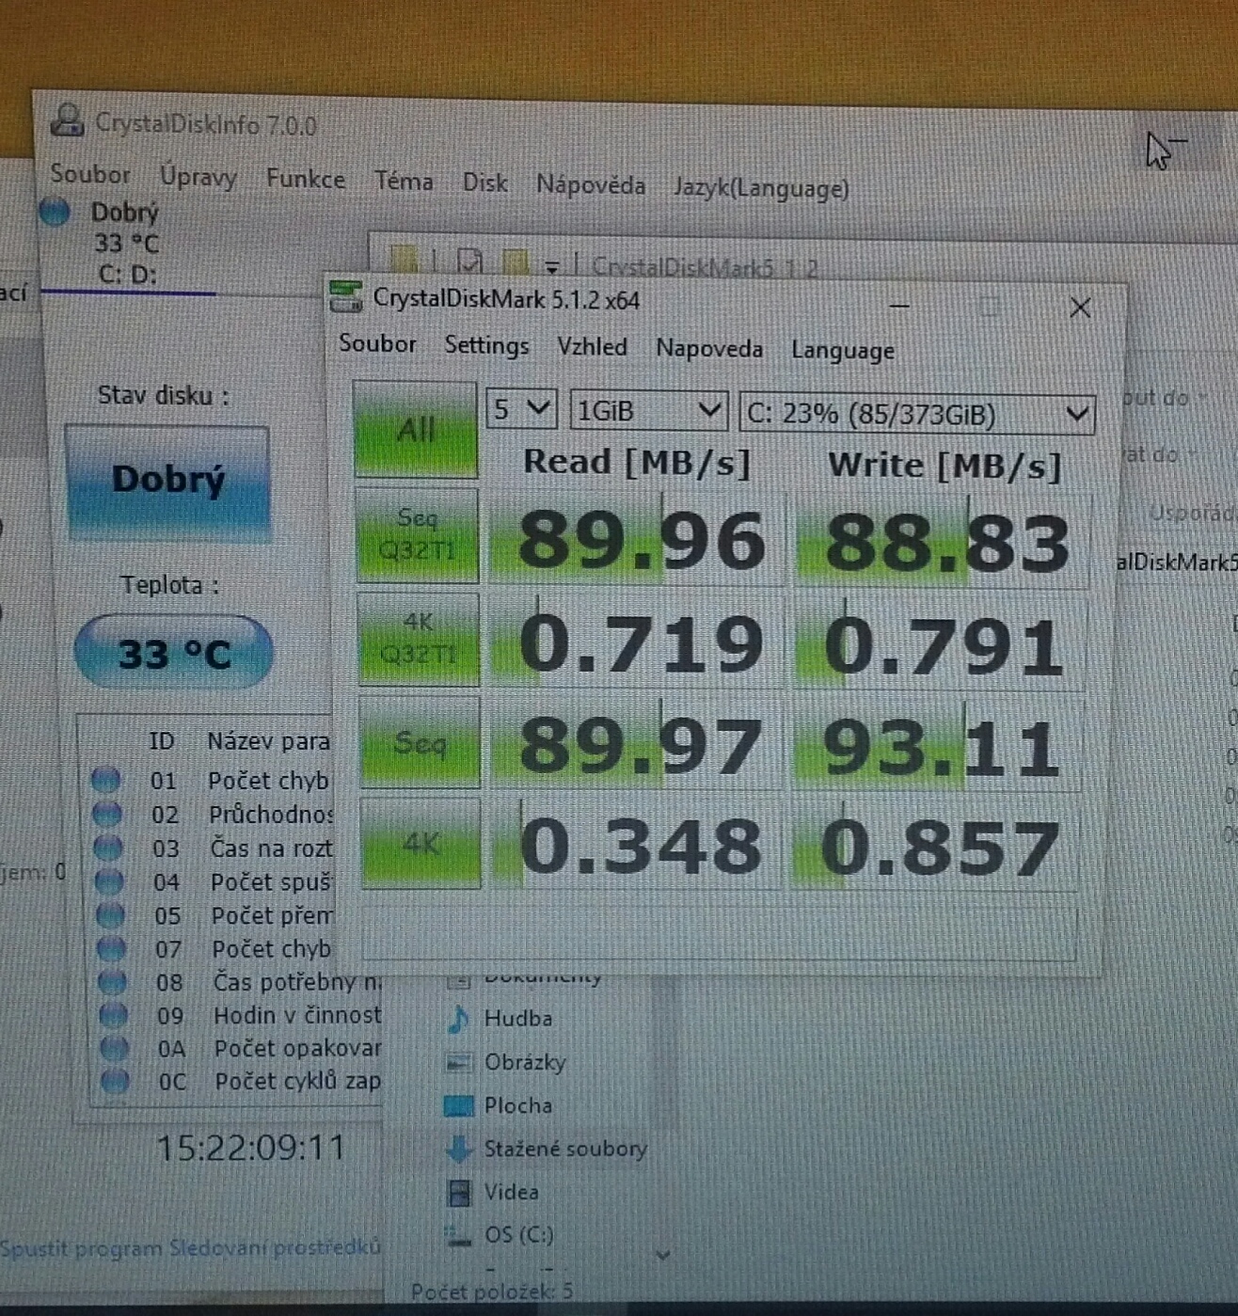Click the Název para column header in attribute list
Image resolution: width=1238 pixels, height=1316 pixels.
[x=269, y=741]
